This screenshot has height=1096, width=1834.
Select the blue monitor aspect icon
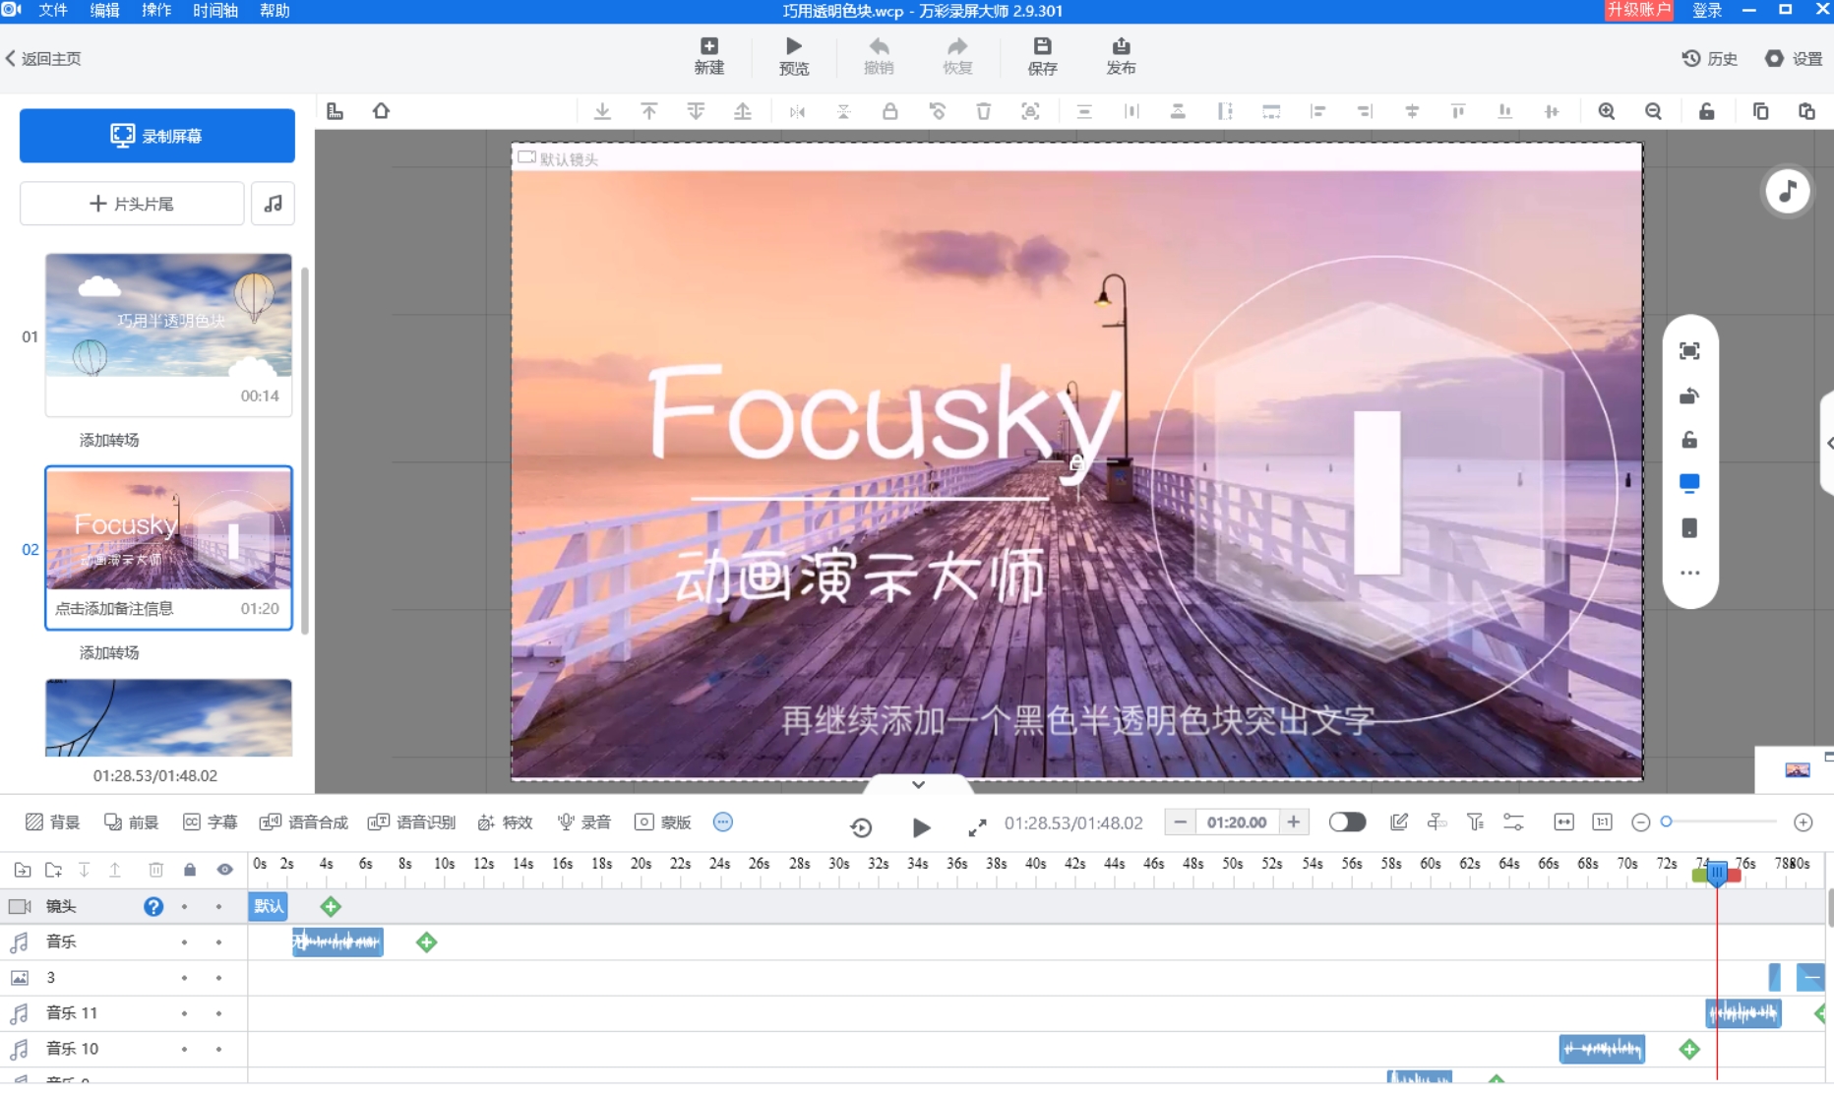pyautogui.click(x=1689, y=483)
